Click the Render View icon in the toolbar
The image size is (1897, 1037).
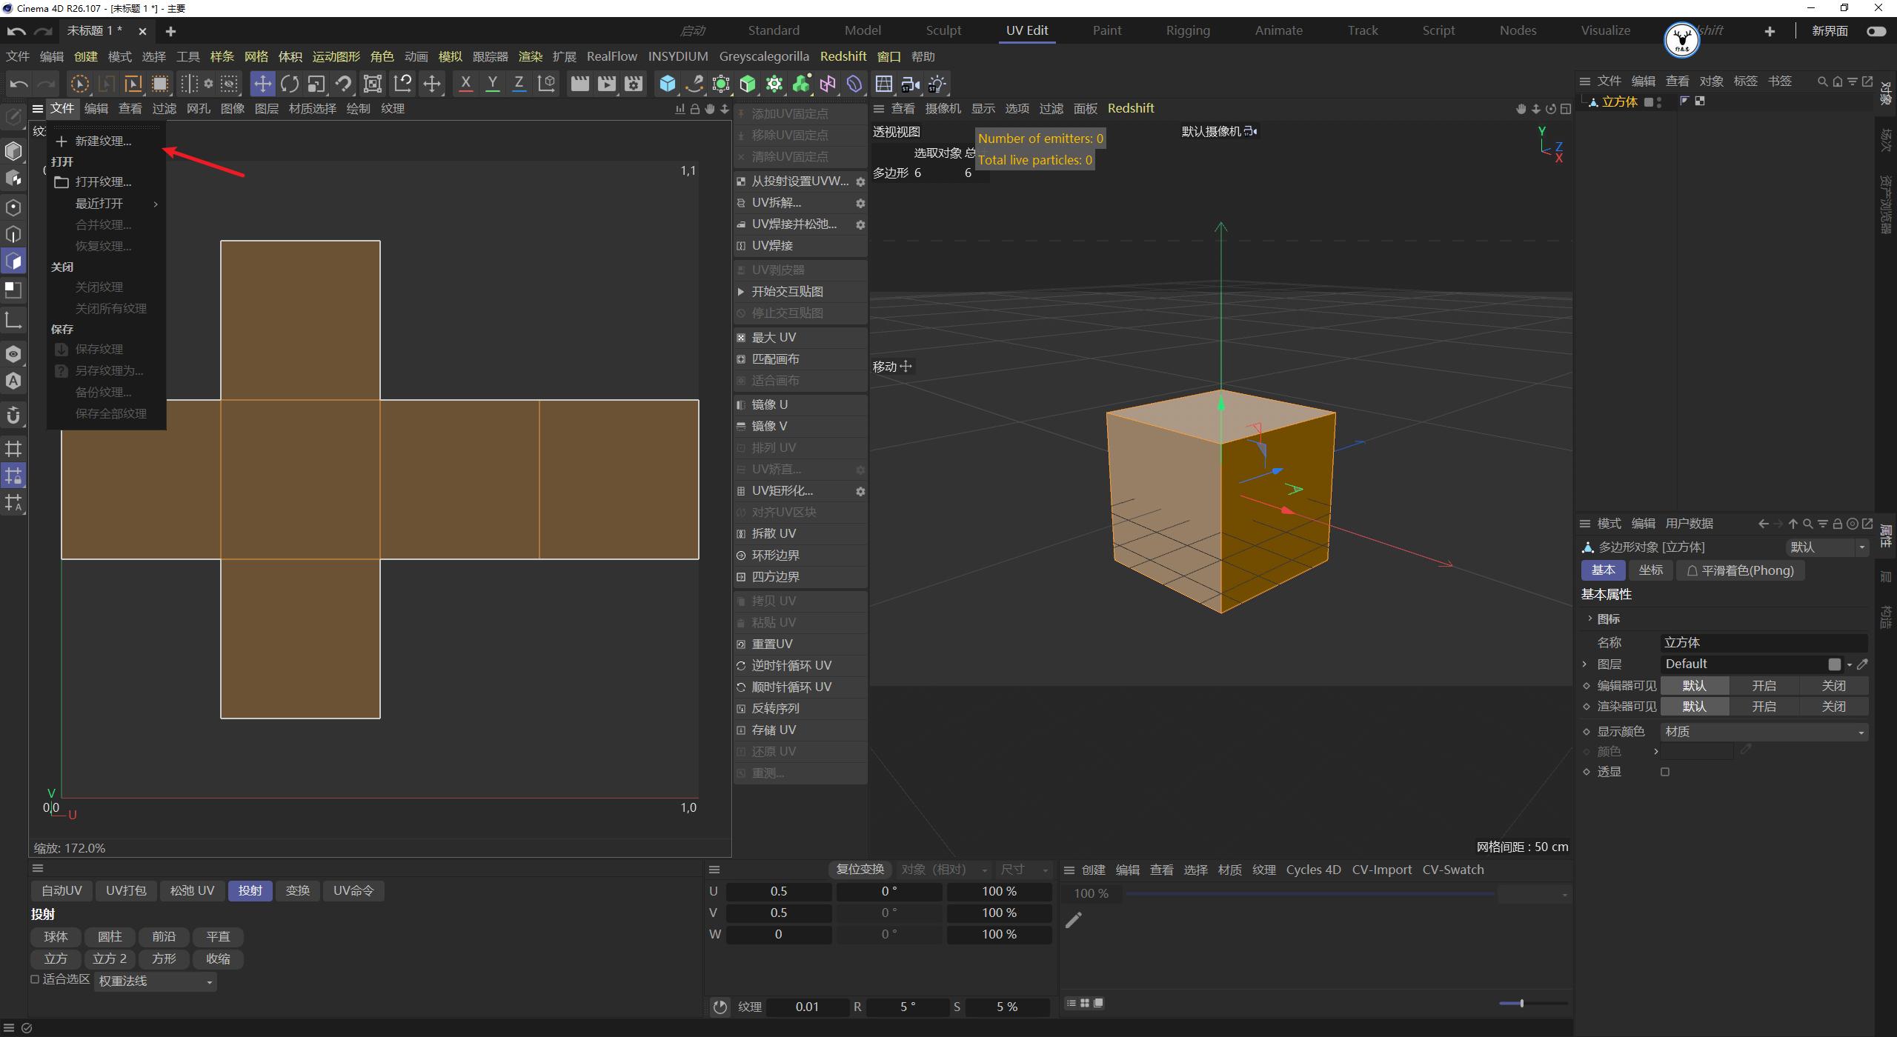point(580,84)
